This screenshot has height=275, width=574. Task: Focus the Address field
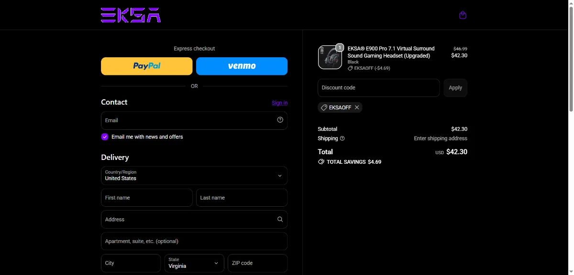[194, 220]
